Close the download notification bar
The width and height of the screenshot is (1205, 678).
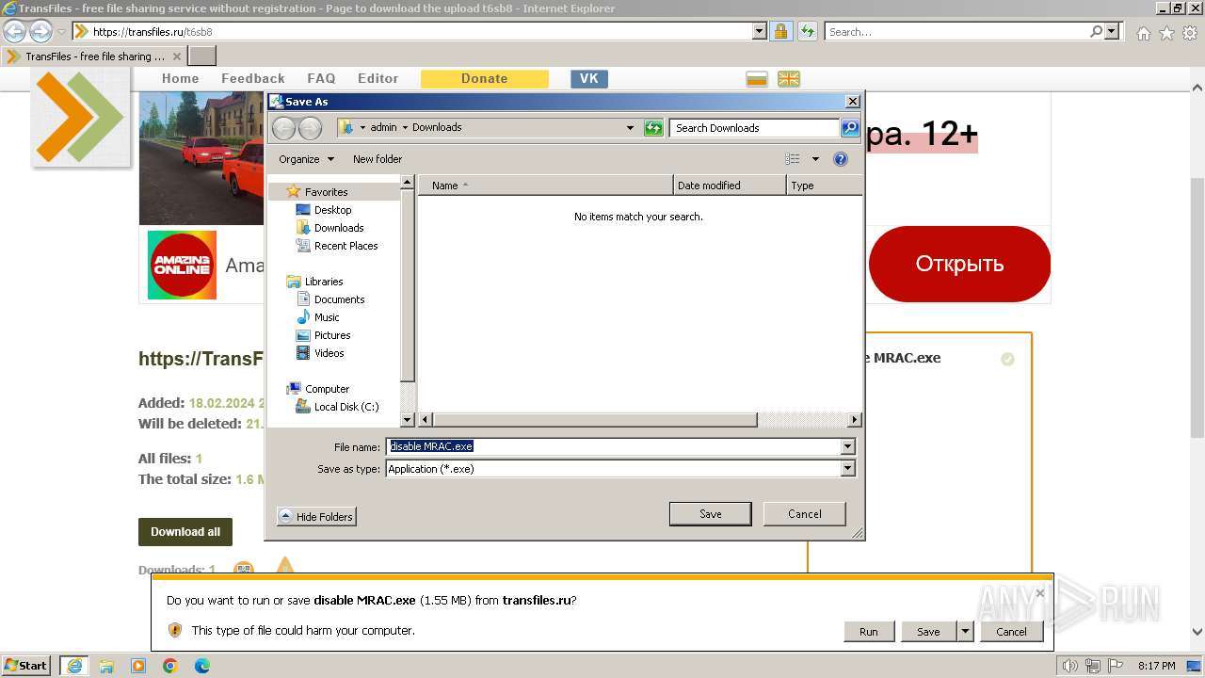tap(1039, 593)
